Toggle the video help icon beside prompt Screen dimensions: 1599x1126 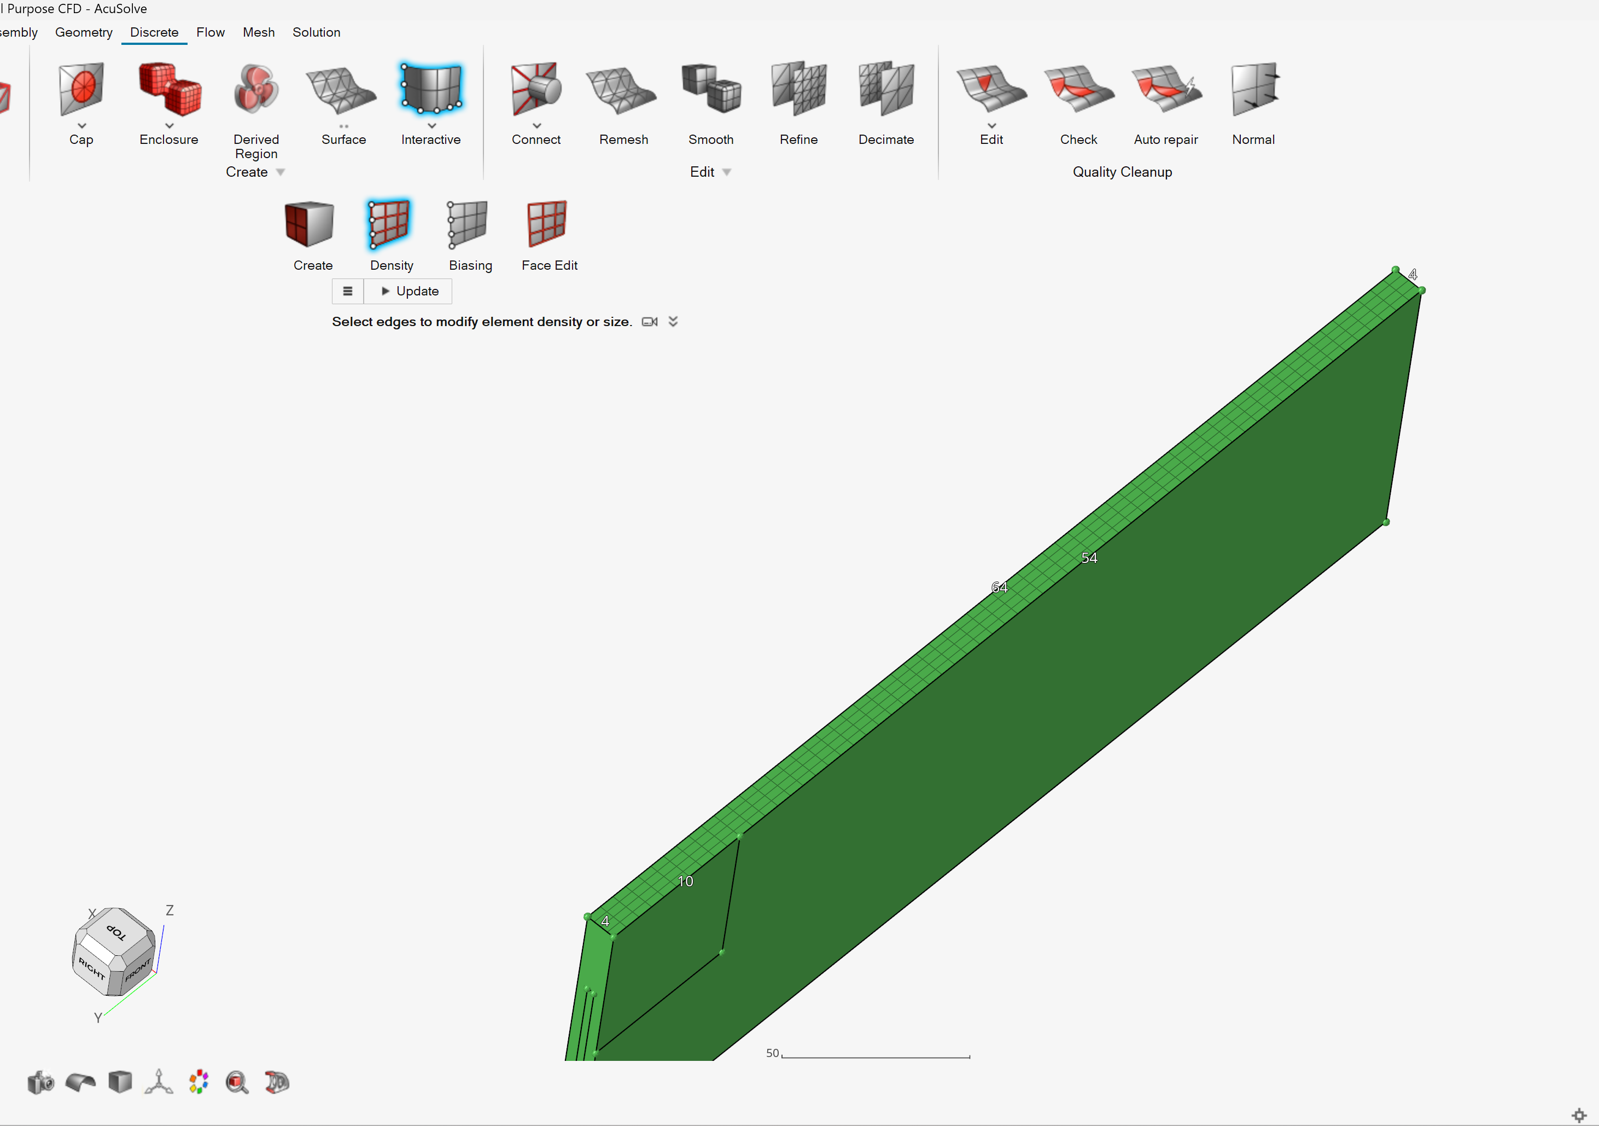coord(649,322)
